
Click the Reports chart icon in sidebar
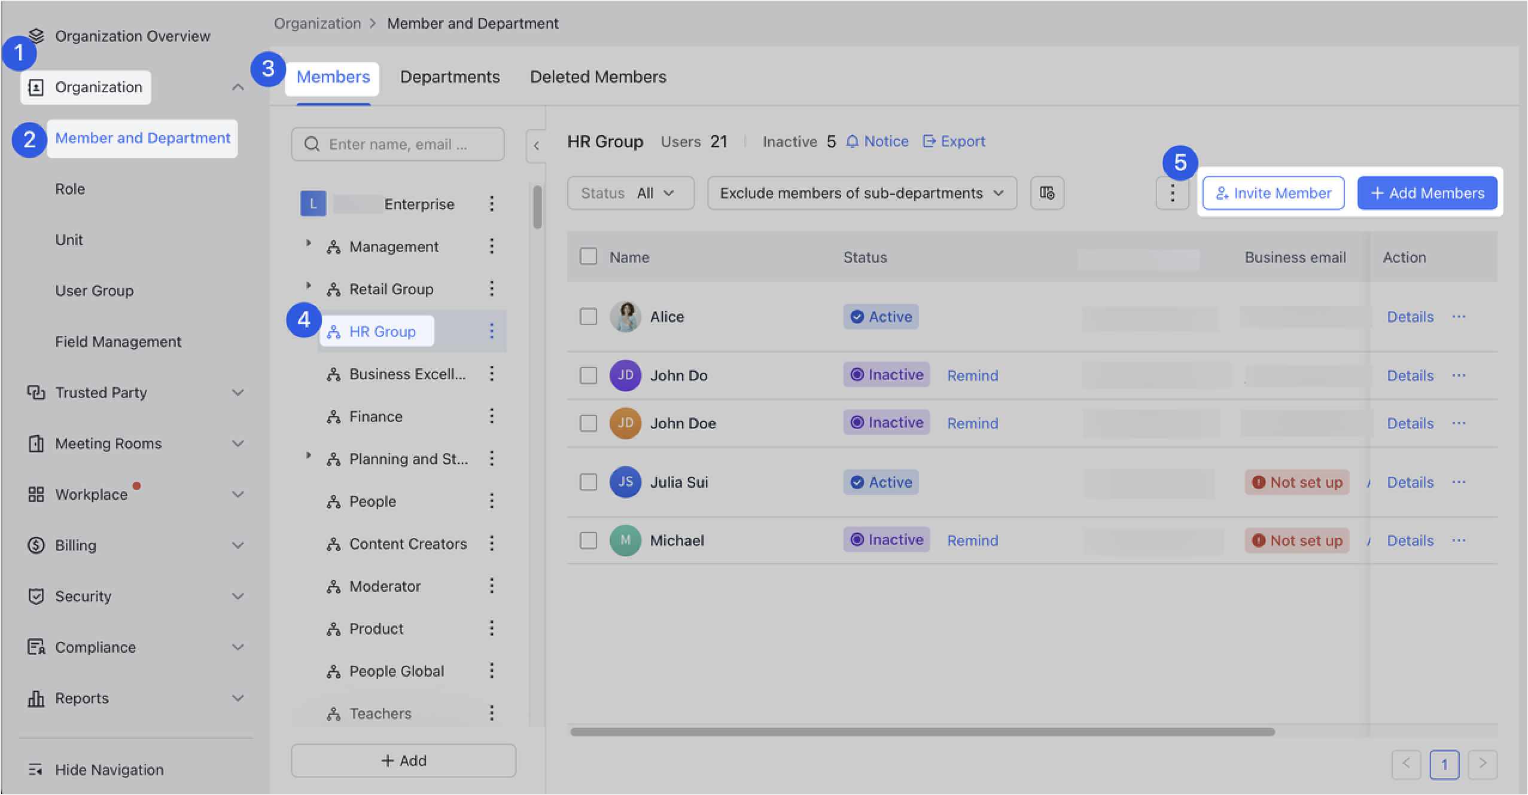point(36,698)
